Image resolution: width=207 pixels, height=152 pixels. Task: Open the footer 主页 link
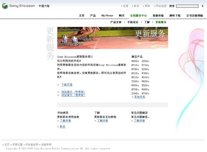7,145
